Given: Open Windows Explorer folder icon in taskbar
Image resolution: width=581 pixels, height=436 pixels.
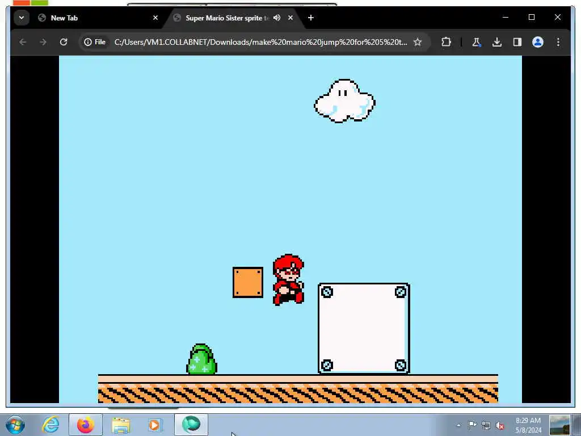Looking at the screenshot, I should coord(121,425).
